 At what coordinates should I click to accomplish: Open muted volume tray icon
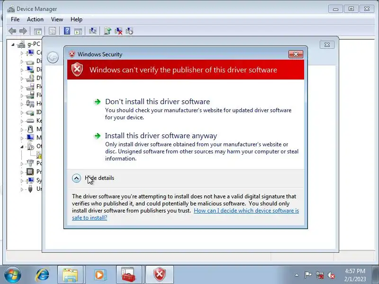point(331,275)
